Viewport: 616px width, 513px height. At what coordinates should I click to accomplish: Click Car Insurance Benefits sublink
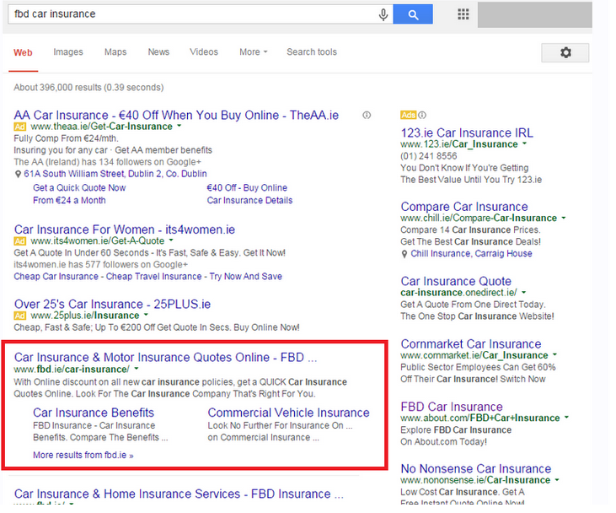pos(94,413)
